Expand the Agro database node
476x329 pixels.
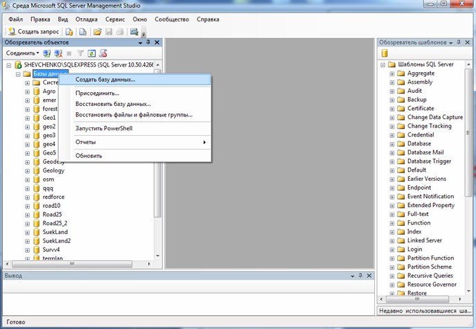tap(27, 91)
